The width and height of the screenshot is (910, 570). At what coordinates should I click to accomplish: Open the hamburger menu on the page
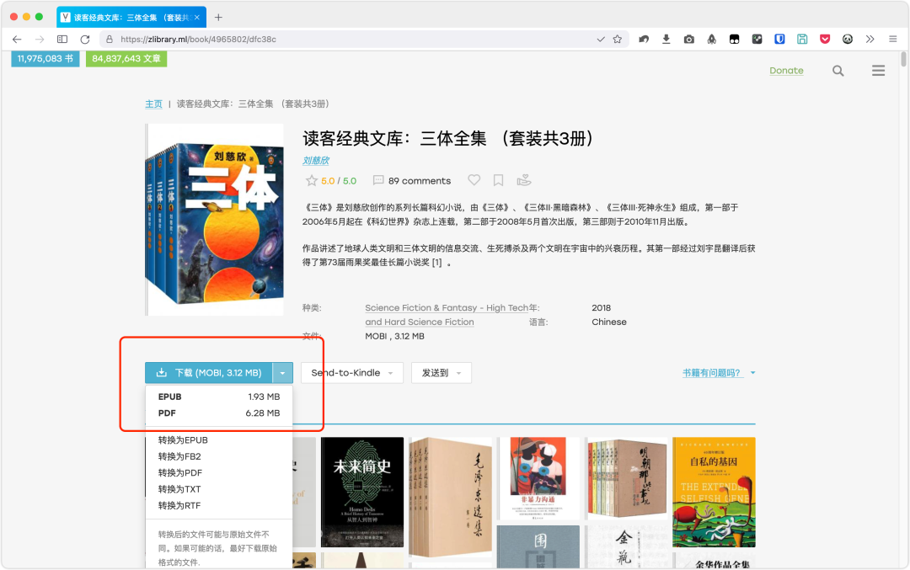coord(878,71)
